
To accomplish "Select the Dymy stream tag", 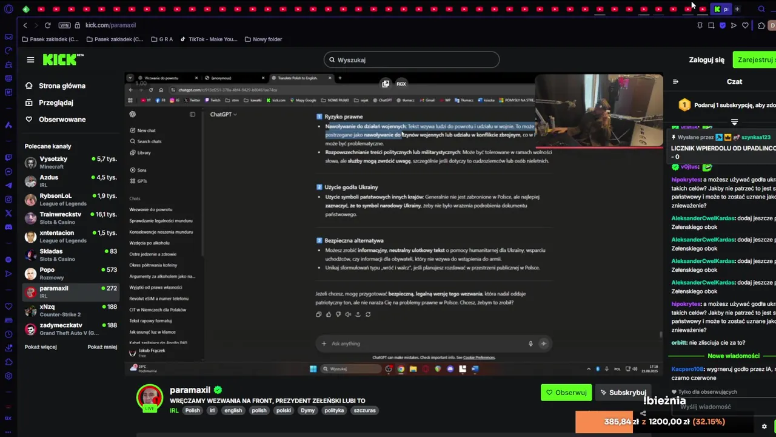I will click(x=308, y=410).
